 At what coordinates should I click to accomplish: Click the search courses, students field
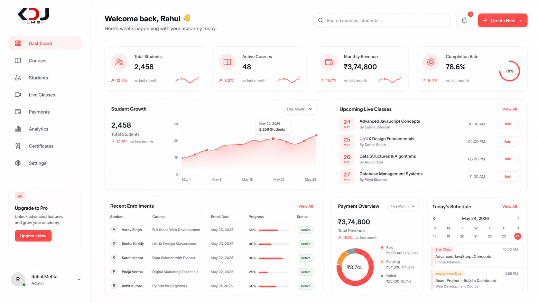(382, 20)
